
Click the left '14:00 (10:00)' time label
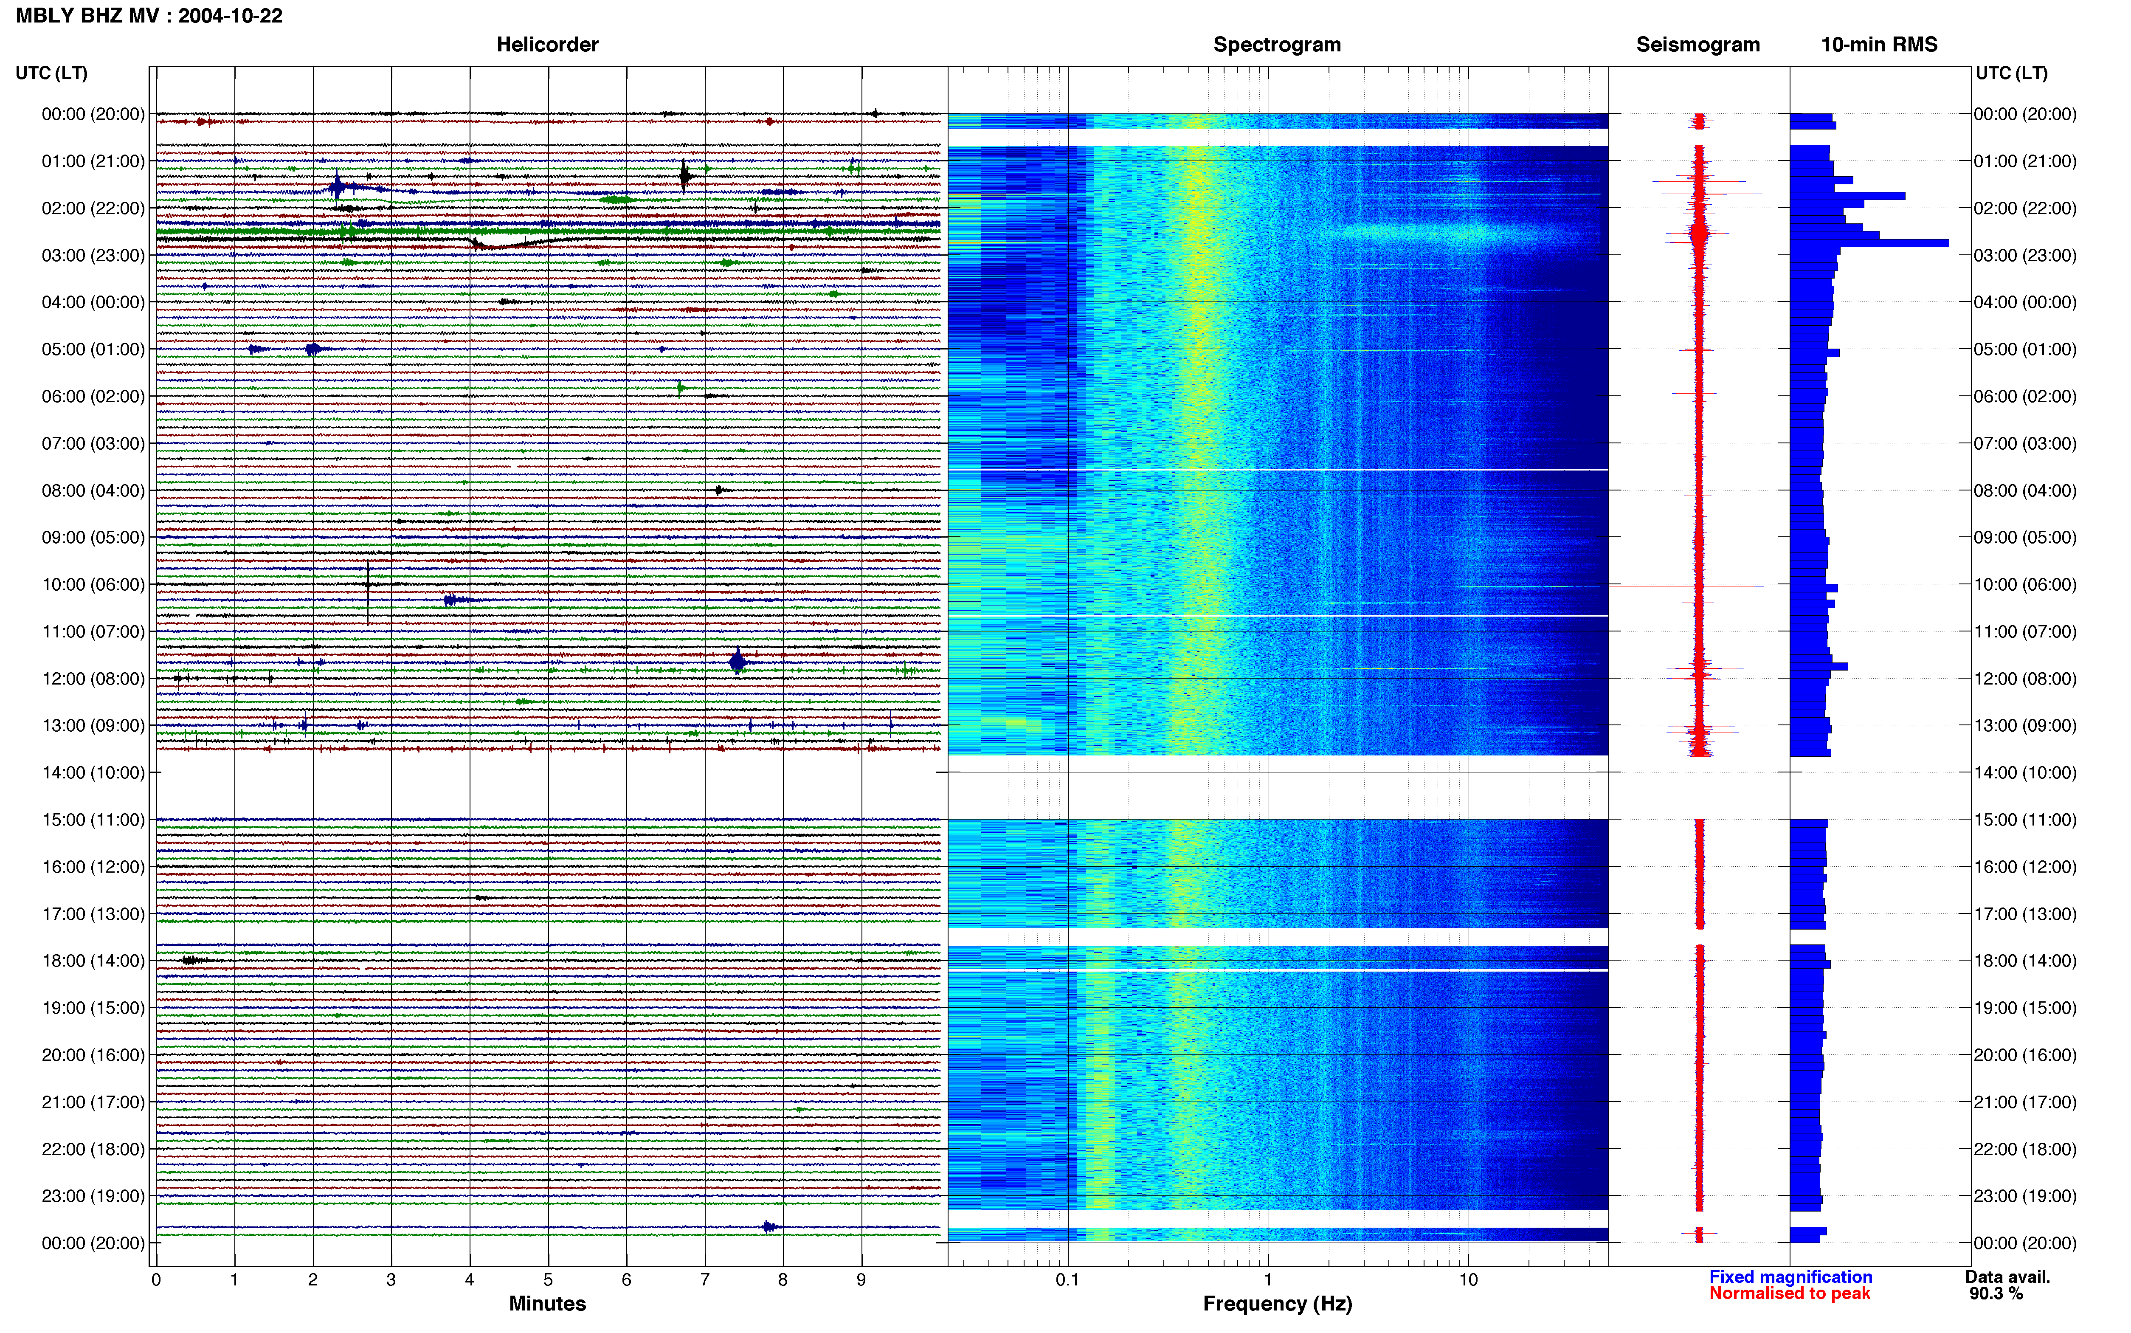click(93, 773)
